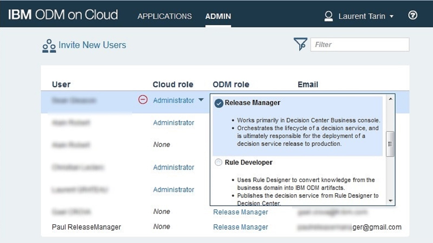The image size is (433, 243).
Task: Open Paul ReleaseManager's Release Manager role link
Action: pyautogui.click(x=240, y=227)
